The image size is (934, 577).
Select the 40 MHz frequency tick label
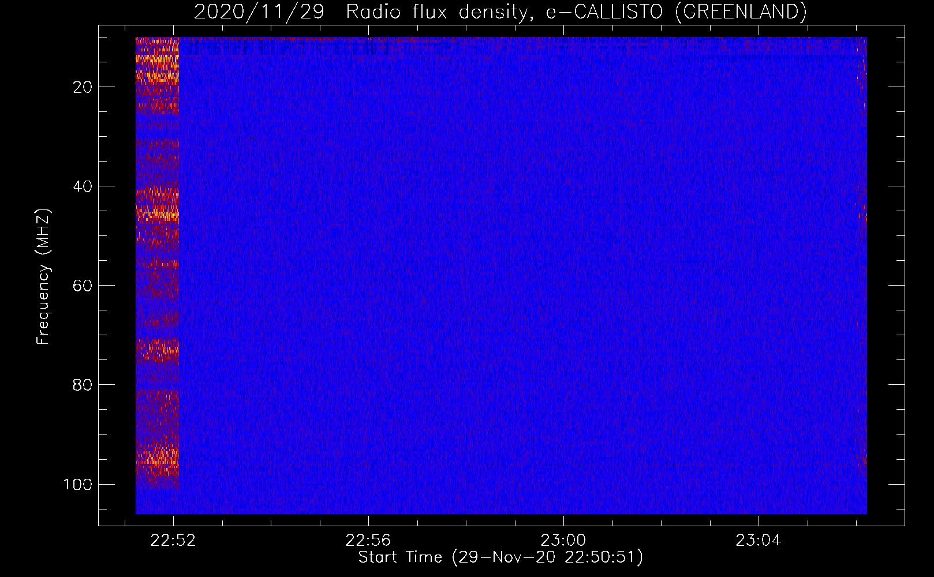[83, 186]
